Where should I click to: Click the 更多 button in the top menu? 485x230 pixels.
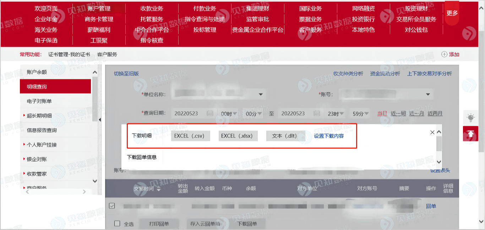pos(452,13)
